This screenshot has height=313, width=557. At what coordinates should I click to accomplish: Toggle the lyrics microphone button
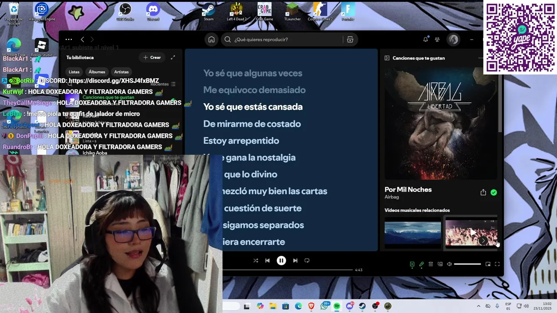click(421, 264)
